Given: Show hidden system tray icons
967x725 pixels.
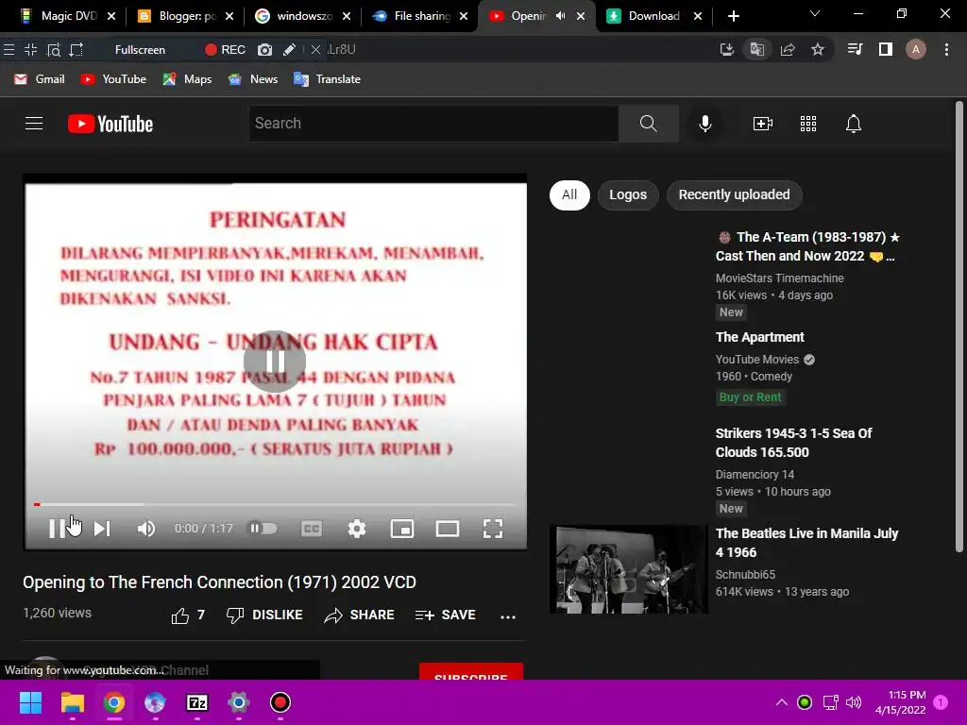Looking at the screenshot, I should pyautogui.click(x=781, y=702).
